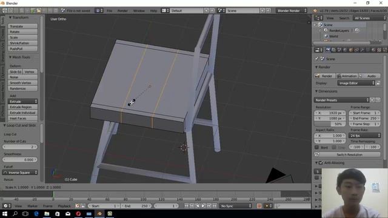Open the Image Editor display dropdown

356,84
